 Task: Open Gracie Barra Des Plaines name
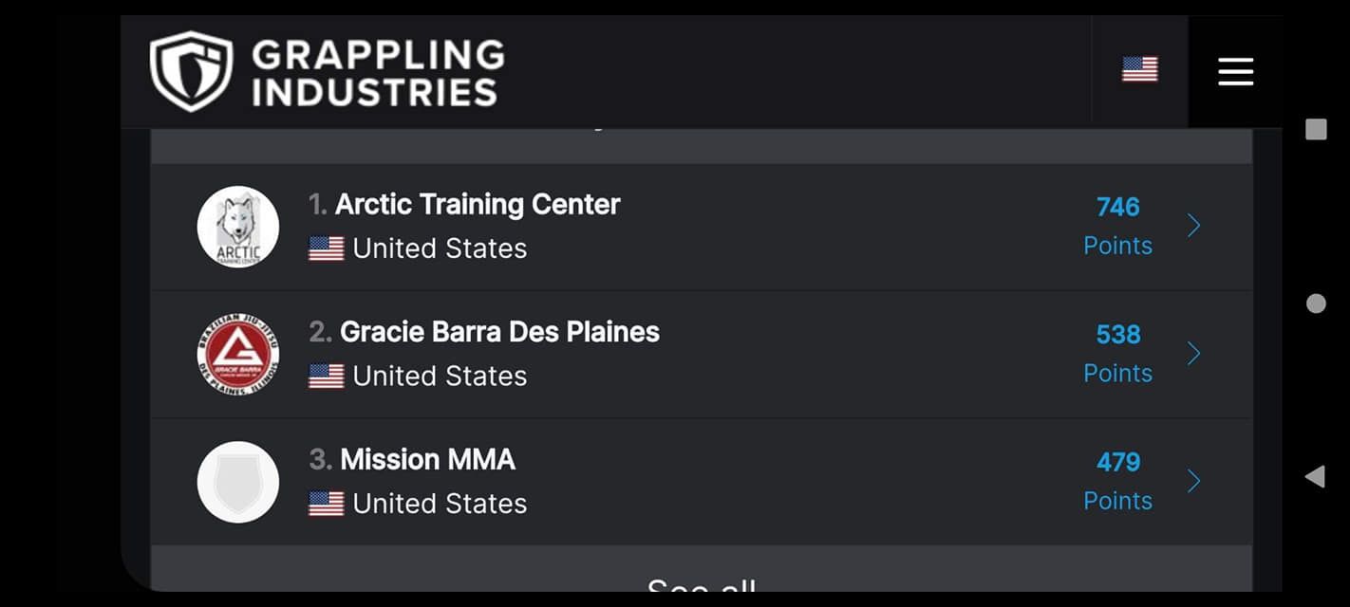499,332
